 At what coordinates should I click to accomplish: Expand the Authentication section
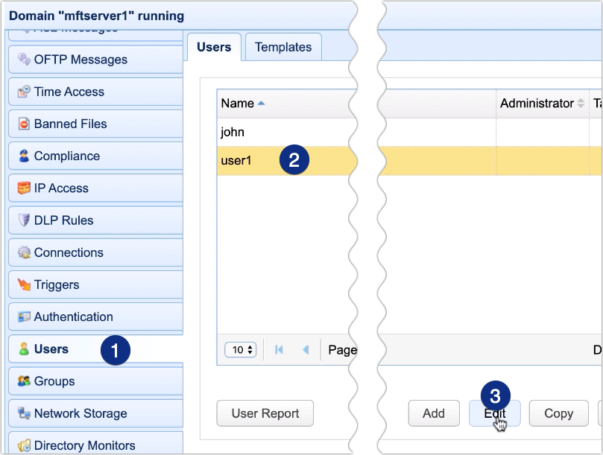pyautogui.click(x=24, y=316)
